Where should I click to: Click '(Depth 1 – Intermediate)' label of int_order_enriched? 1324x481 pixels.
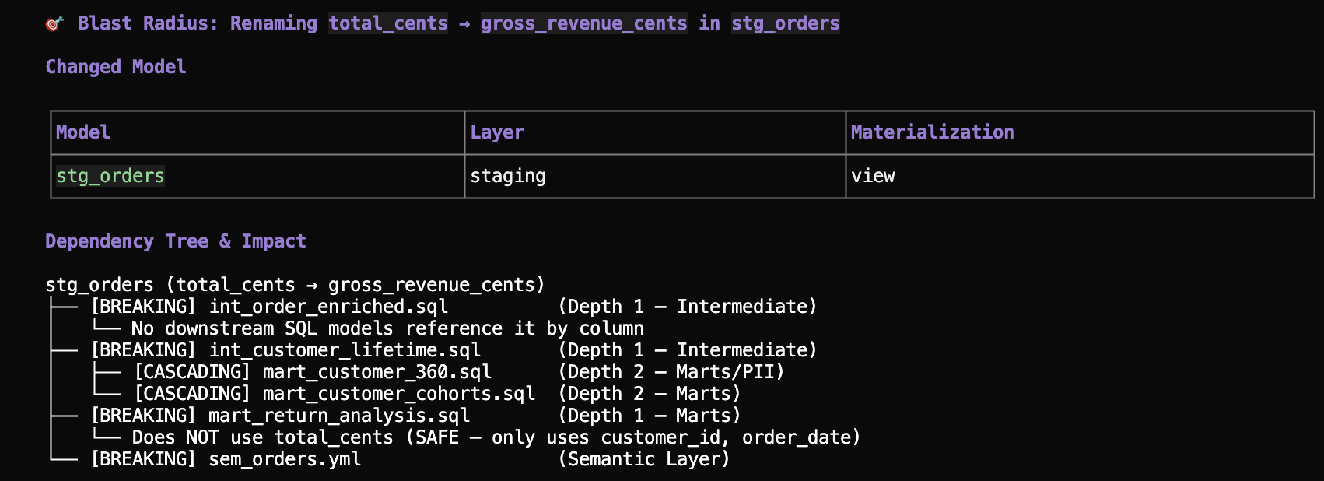688,307
